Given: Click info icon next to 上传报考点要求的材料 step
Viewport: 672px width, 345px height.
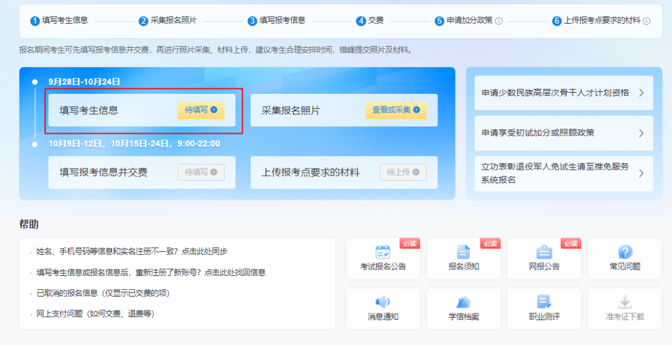Looking at the screenshot, I should point(646,21).
